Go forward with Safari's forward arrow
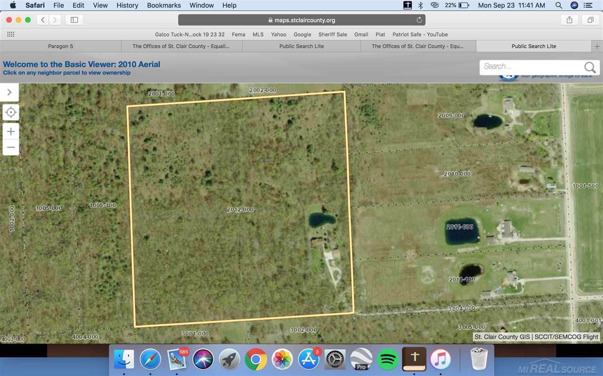This screenshot has height=376, width=603. 56,20
